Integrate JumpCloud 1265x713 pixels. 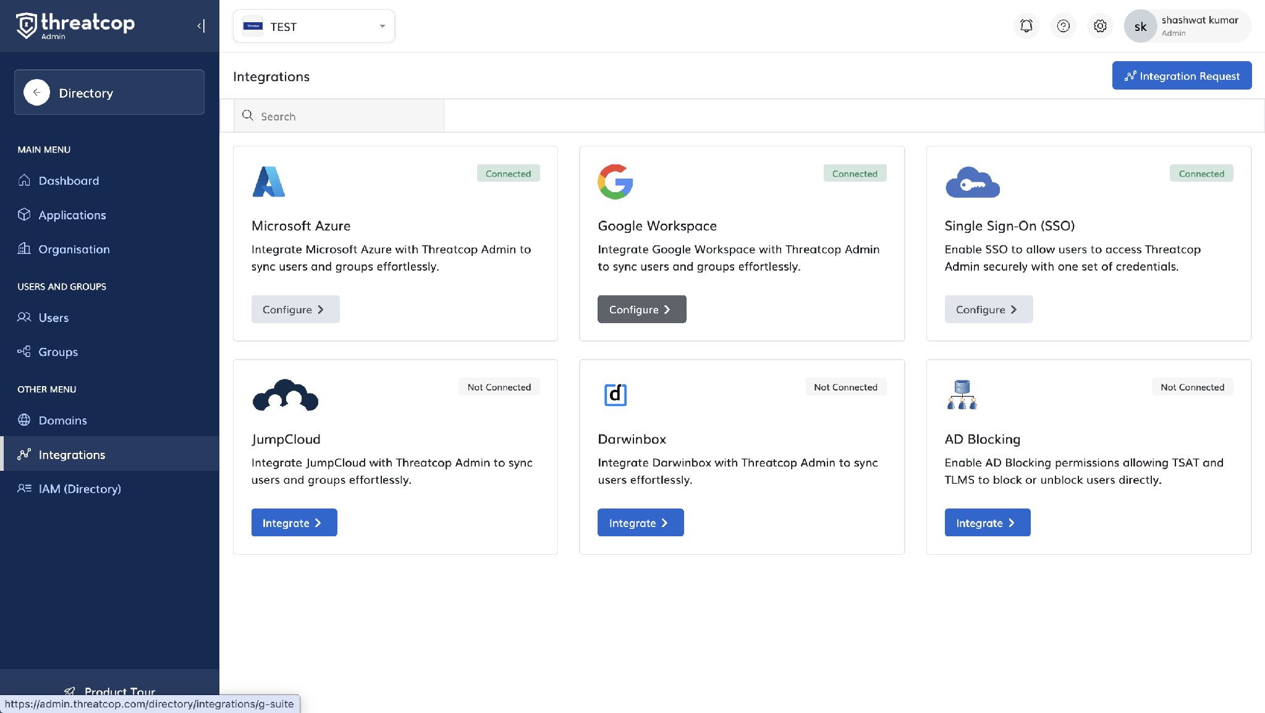pyautogui.click(x=294, y=523)
